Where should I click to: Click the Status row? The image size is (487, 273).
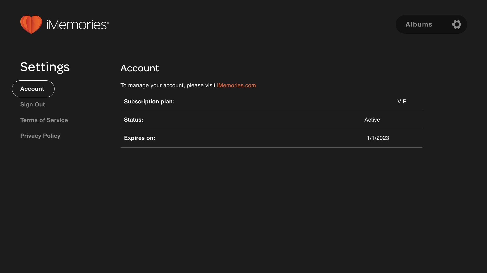(x=271, y=120)
